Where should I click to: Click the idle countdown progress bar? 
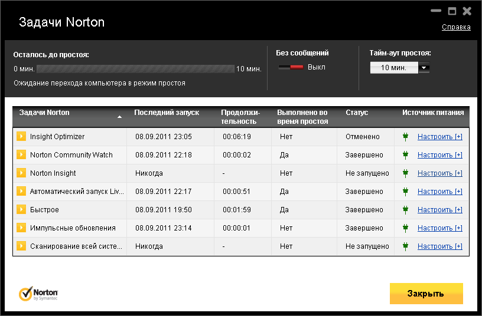pyautogui.click(x=136, y=69)
